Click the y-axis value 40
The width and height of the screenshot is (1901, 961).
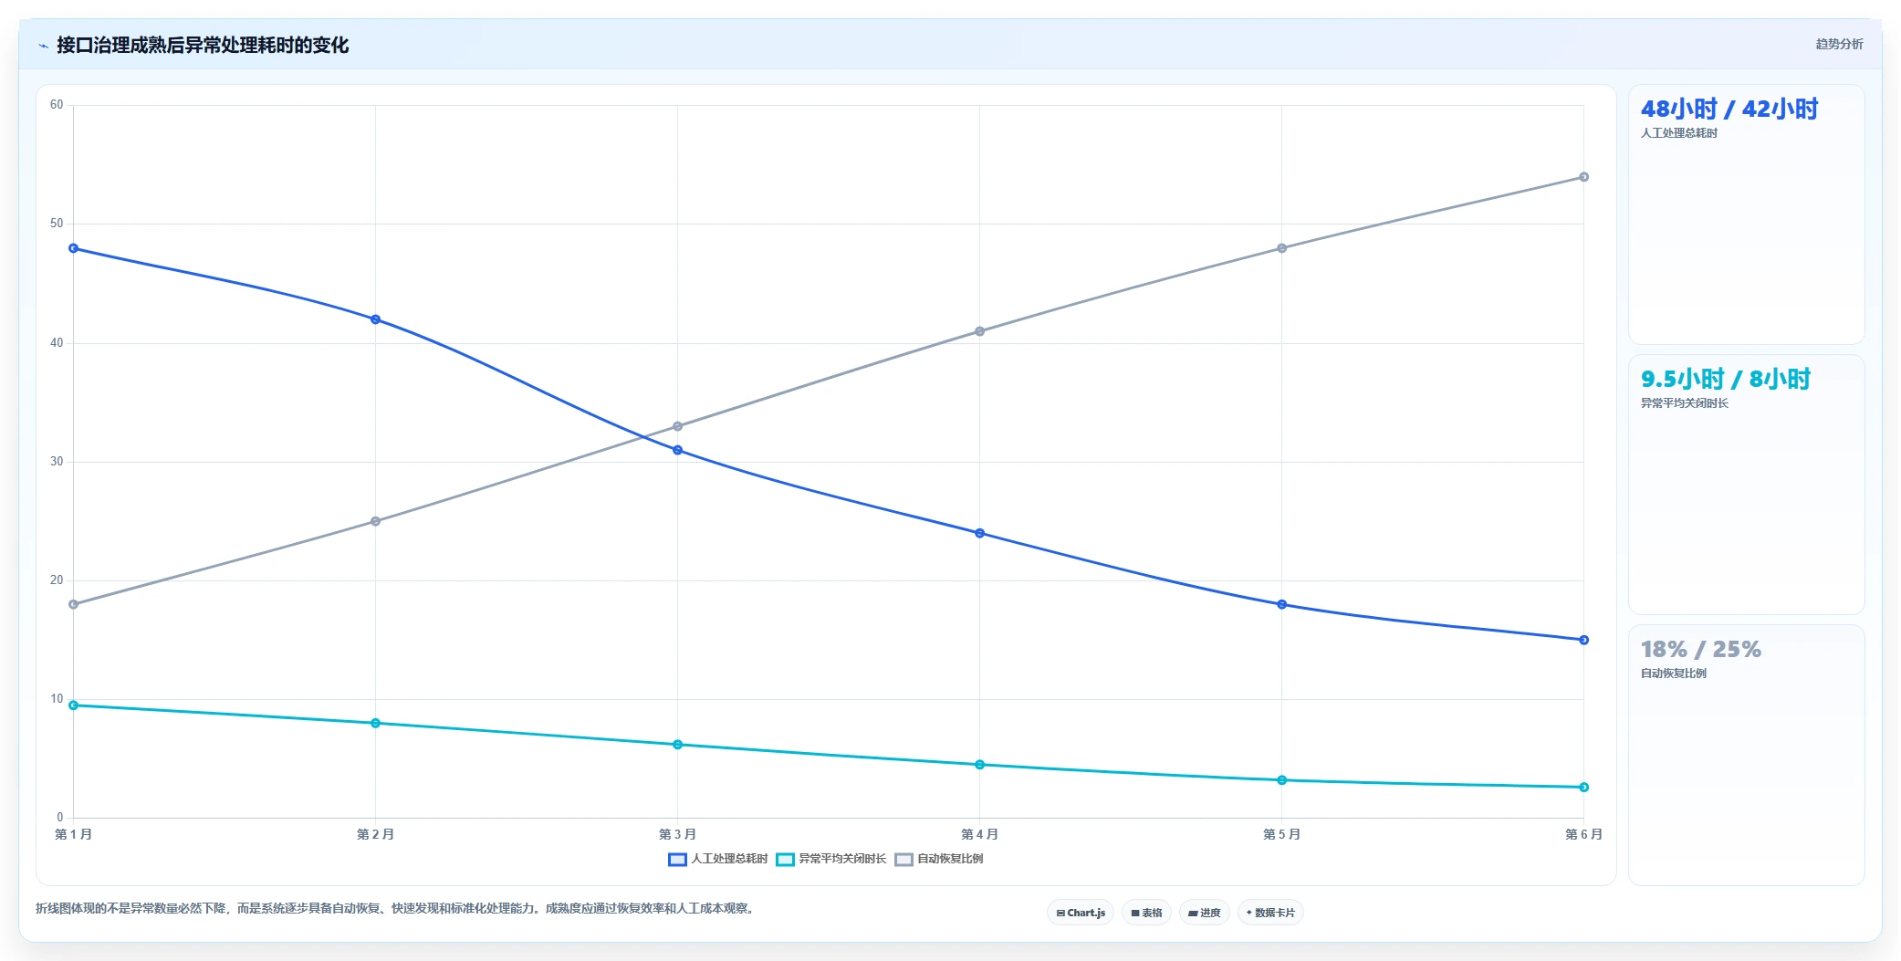[57, 343]
